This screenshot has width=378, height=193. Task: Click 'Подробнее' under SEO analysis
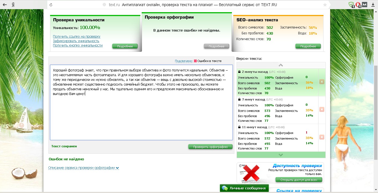tap(308, 46)
